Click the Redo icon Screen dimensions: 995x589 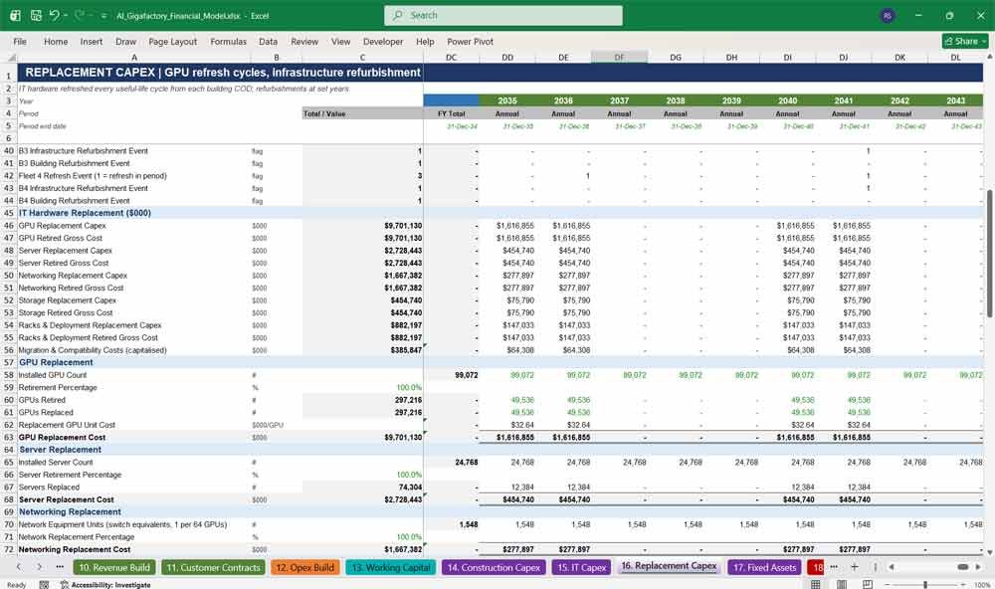point(79,15)
